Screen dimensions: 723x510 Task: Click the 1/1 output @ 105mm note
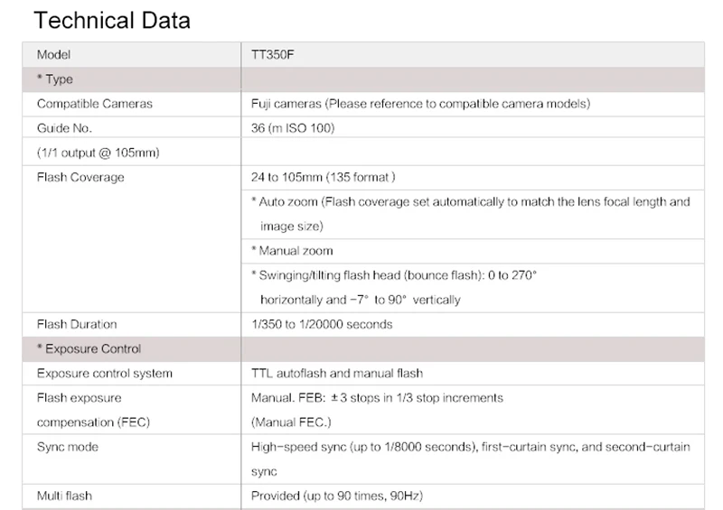[99, 153]
